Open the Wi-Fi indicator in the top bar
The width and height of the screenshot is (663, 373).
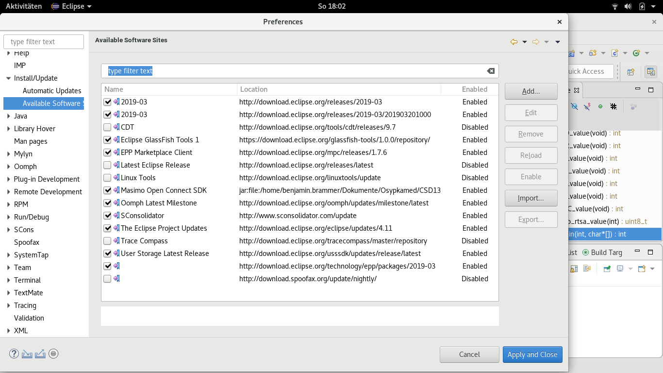[x=615, y=6]
